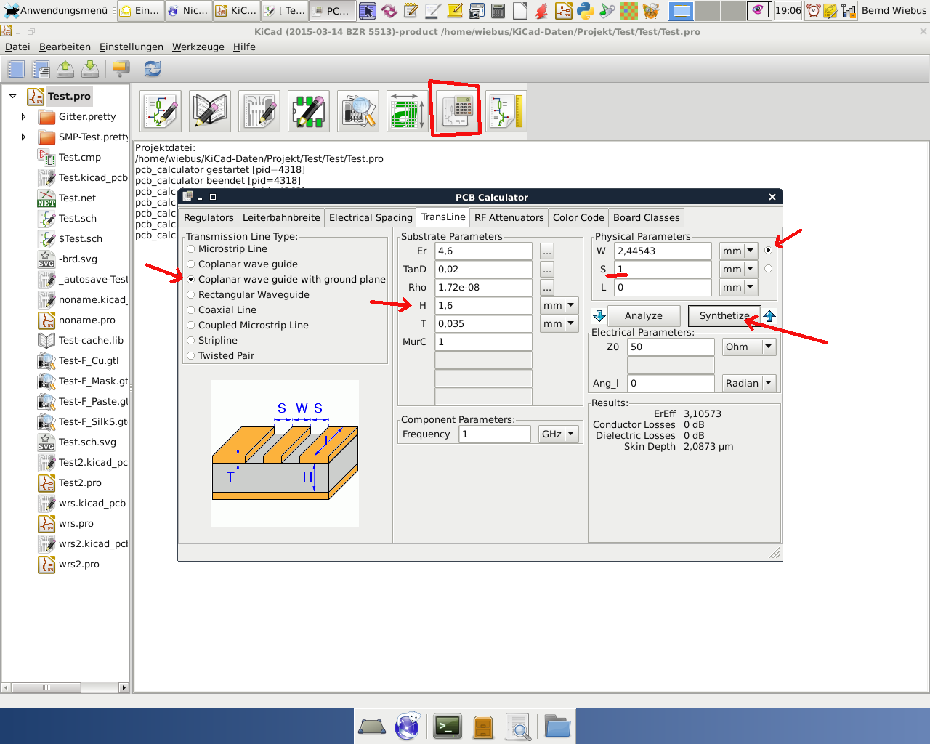Open the Anwendungsmenü applications menu

[56, 10]
